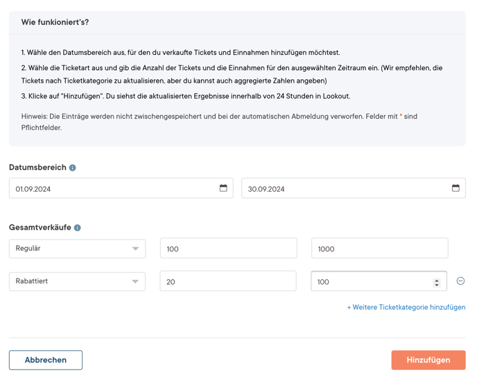The width and height of the screenshot is (477, 375).
Task: Focus the end date field 30.09.2024
Action: (354, 188)
